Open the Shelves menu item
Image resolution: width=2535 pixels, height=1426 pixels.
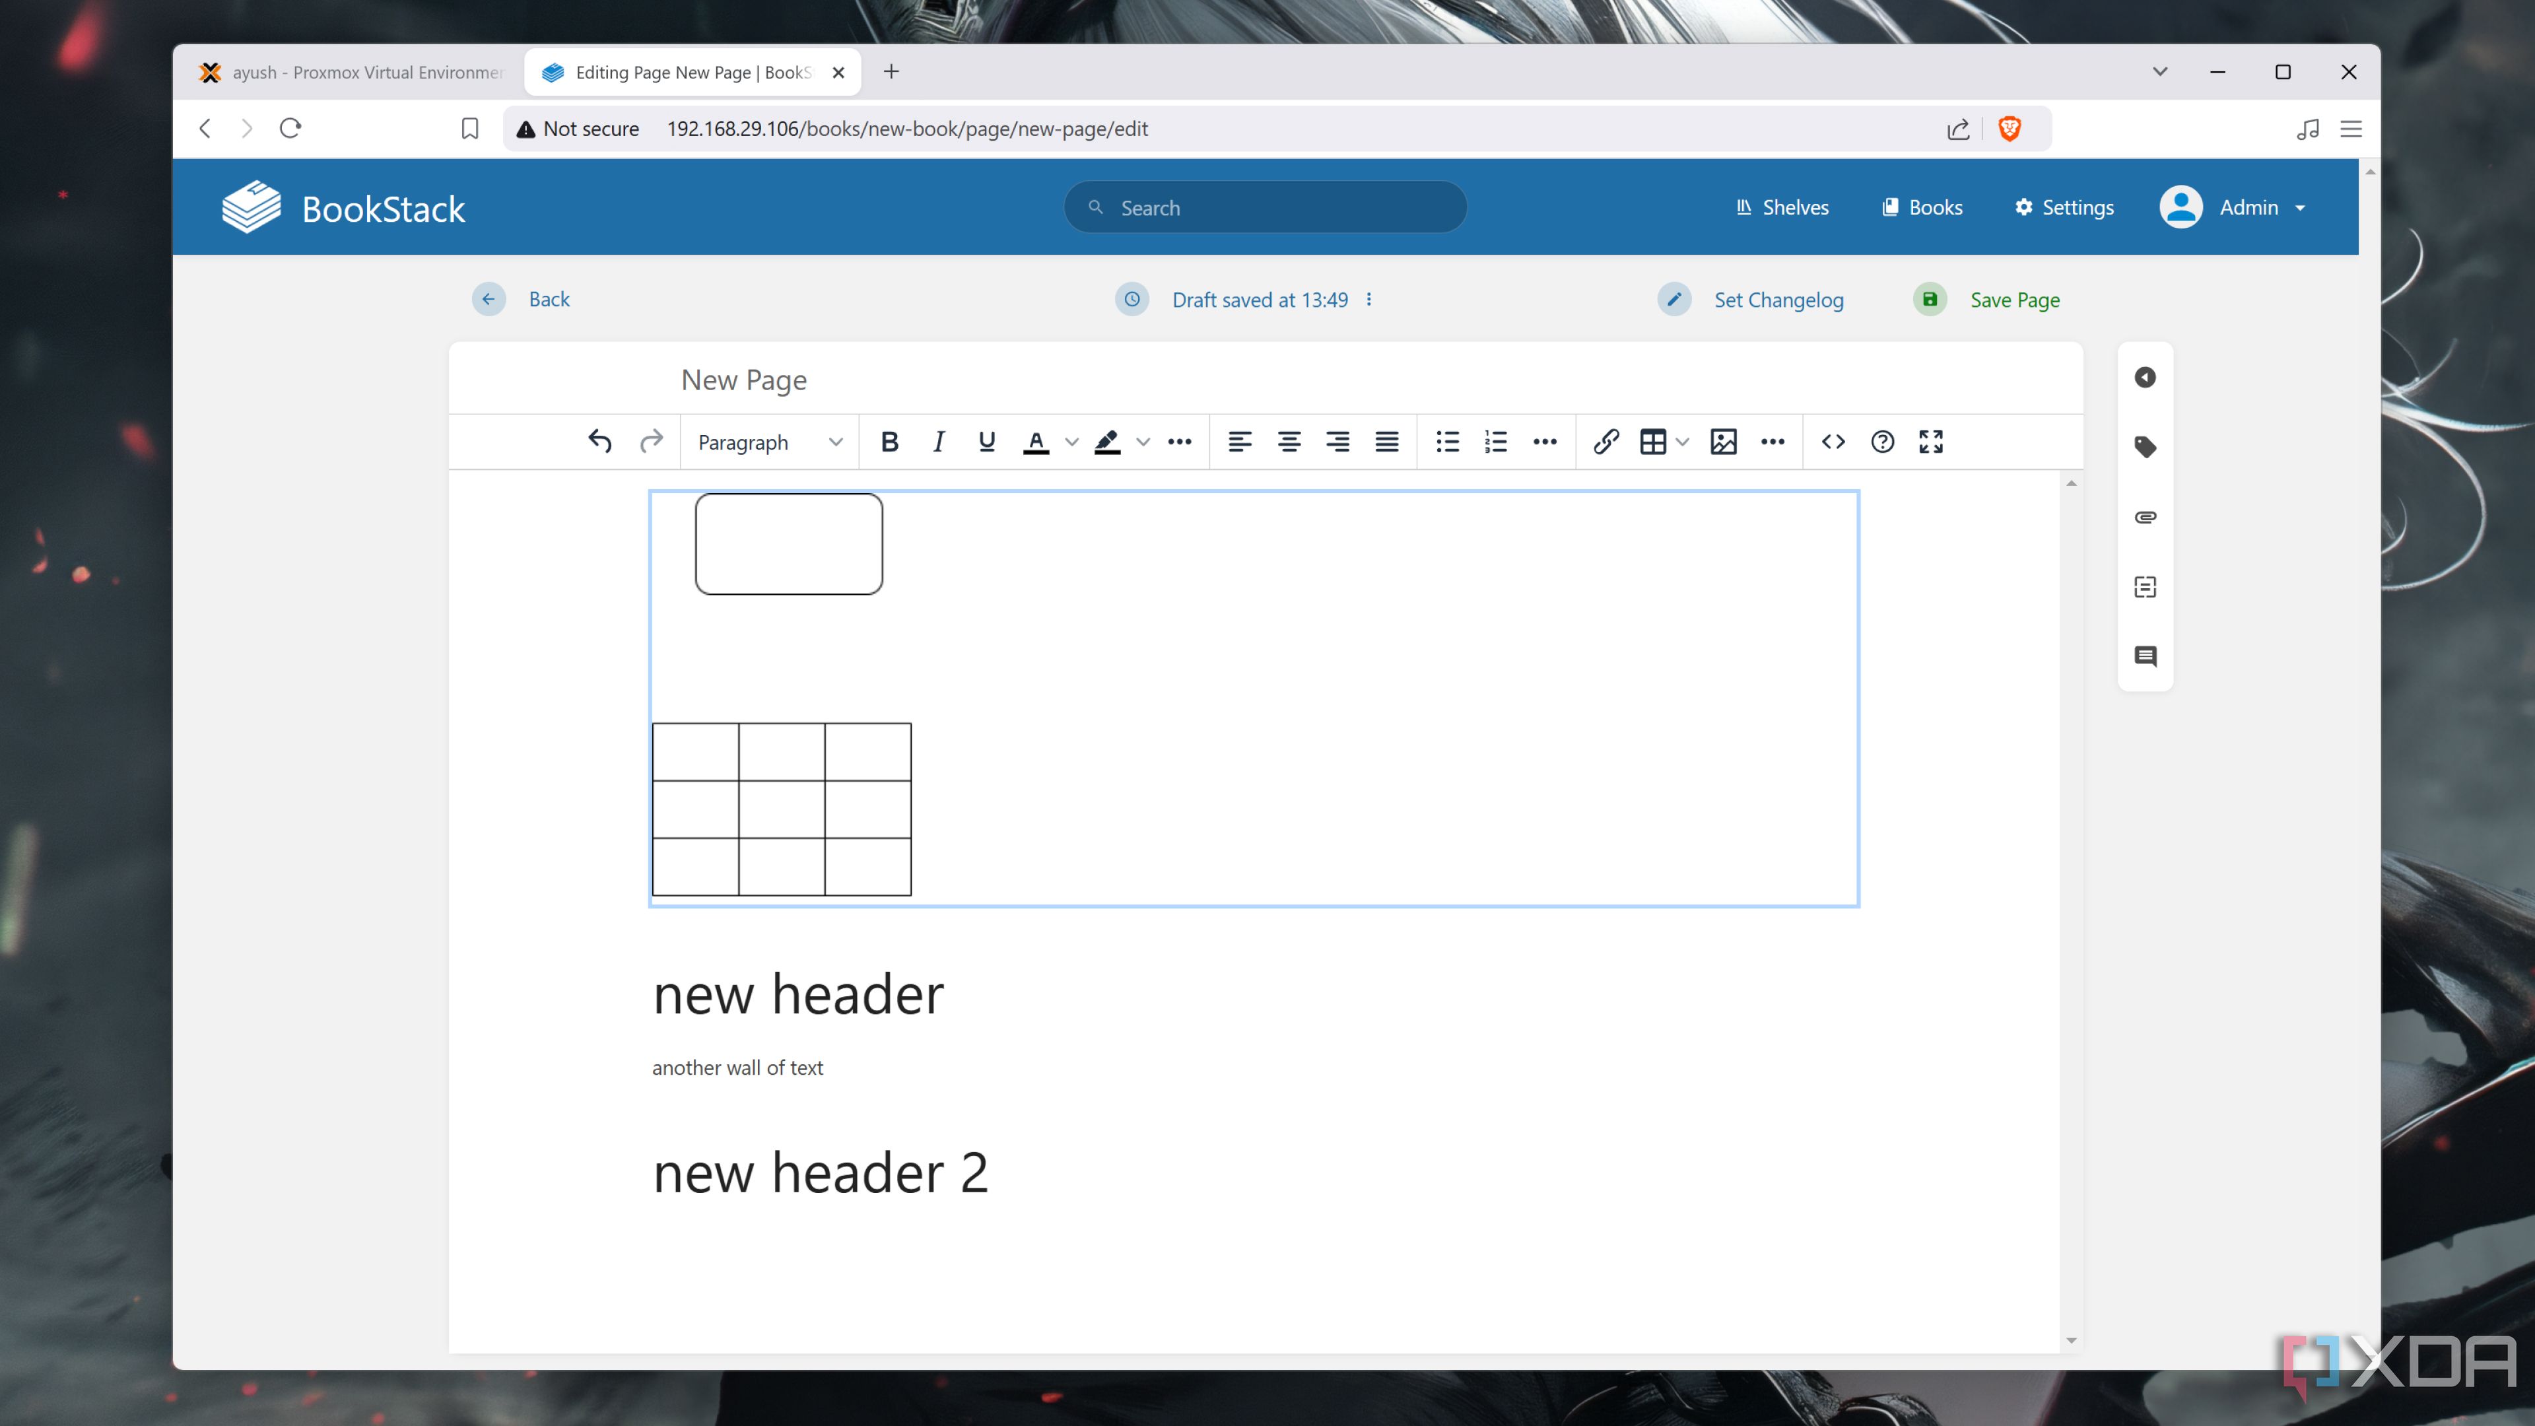click(1783, 207)
